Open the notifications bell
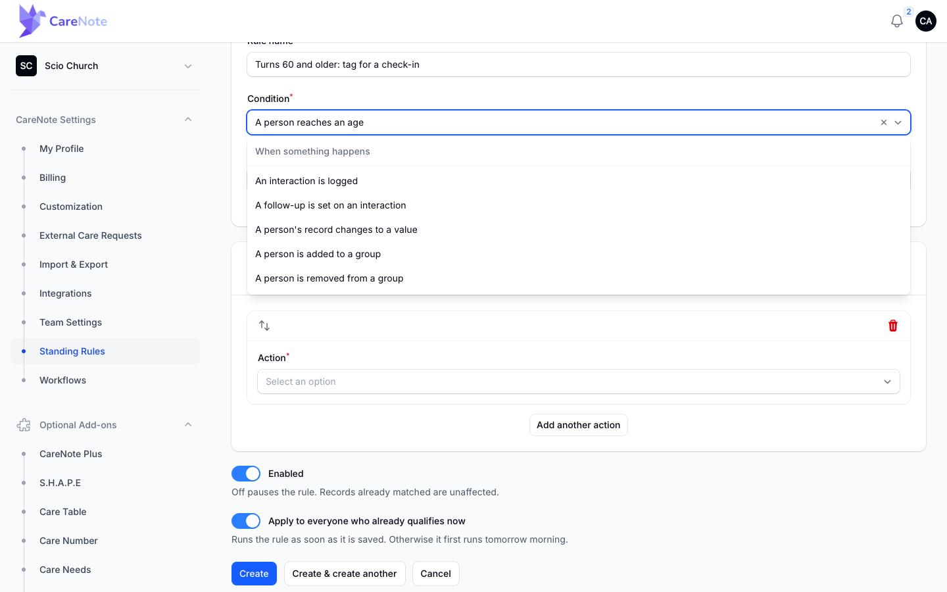Image resolution: width=947 pixels, height=592 pixels. [896, 21]
